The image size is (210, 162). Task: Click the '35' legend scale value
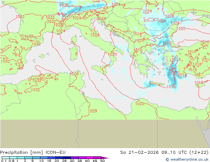pos(79,161)
